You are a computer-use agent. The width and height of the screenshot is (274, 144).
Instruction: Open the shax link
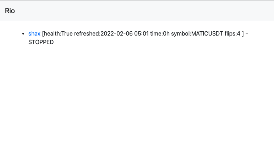tap(34, 33)
